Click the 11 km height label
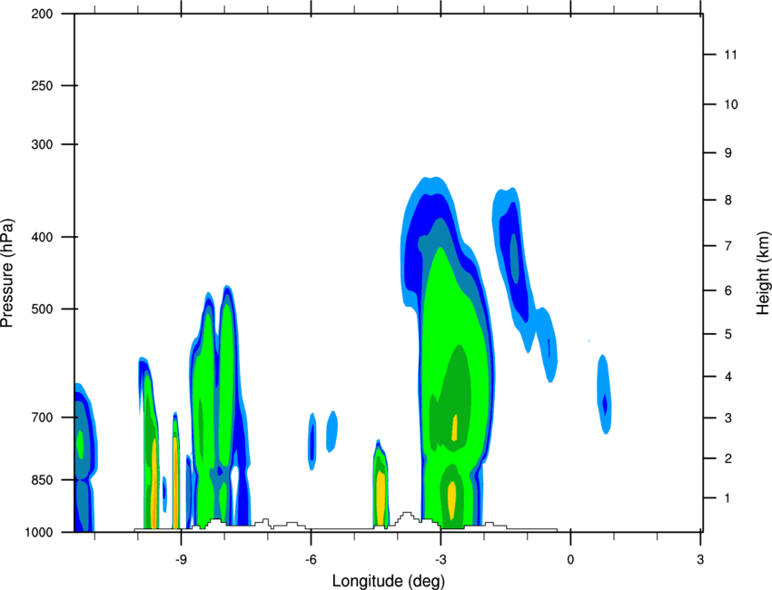The height and width of the screenshot is (590, 772). click(x=730, y=54)
